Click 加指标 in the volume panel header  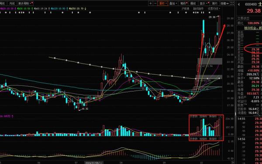(x=203, y=116)
